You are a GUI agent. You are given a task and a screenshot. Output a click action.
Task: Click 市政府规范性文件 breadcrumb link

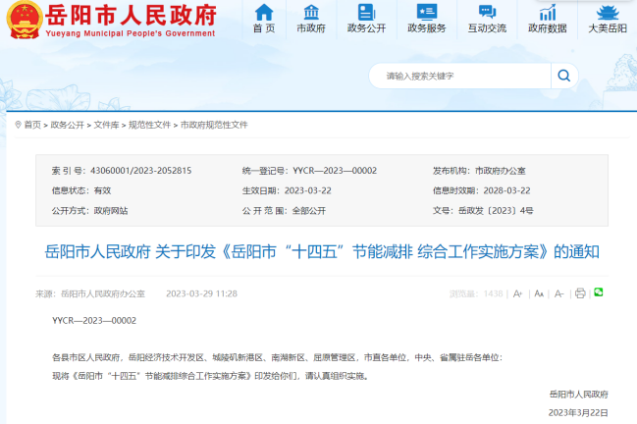pyautogui.click(x=214, y=125)
